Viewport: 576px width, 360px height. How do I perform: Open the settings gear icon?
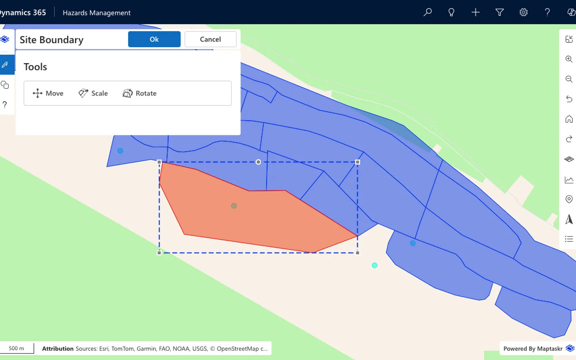coord(523,12)
